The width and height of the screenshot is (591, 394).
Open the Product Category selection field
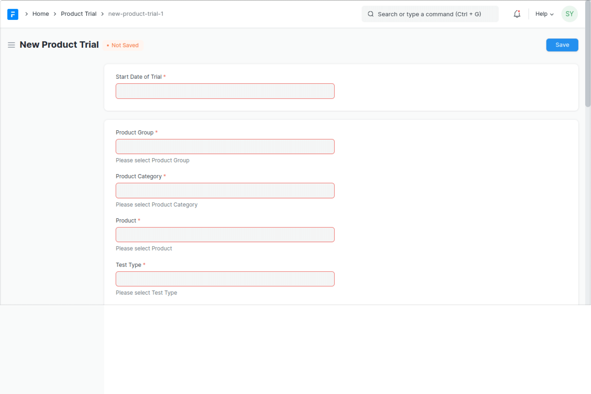pyautogui.click(x=225, y=191)
